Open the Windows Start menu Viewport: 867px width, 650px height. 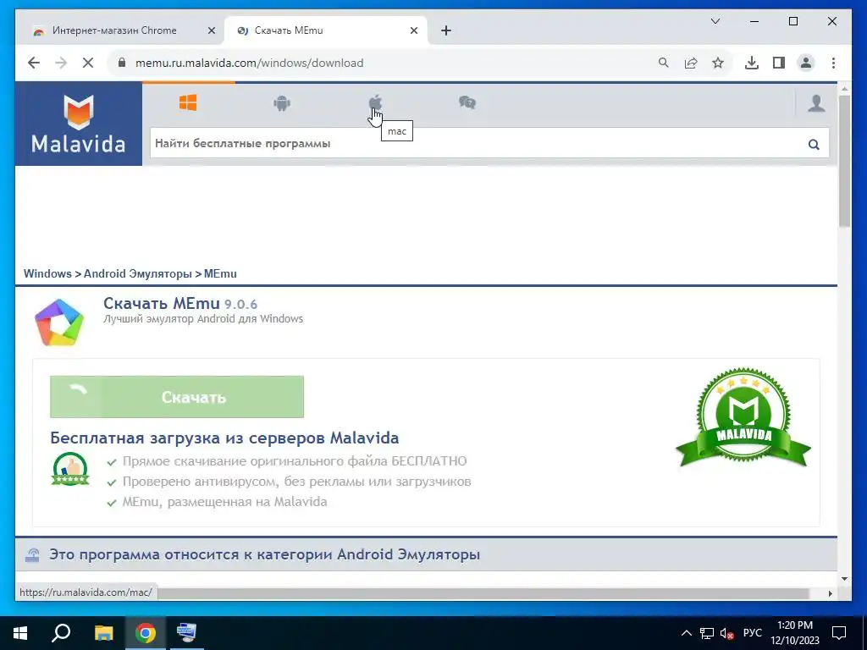pos(20,633)
